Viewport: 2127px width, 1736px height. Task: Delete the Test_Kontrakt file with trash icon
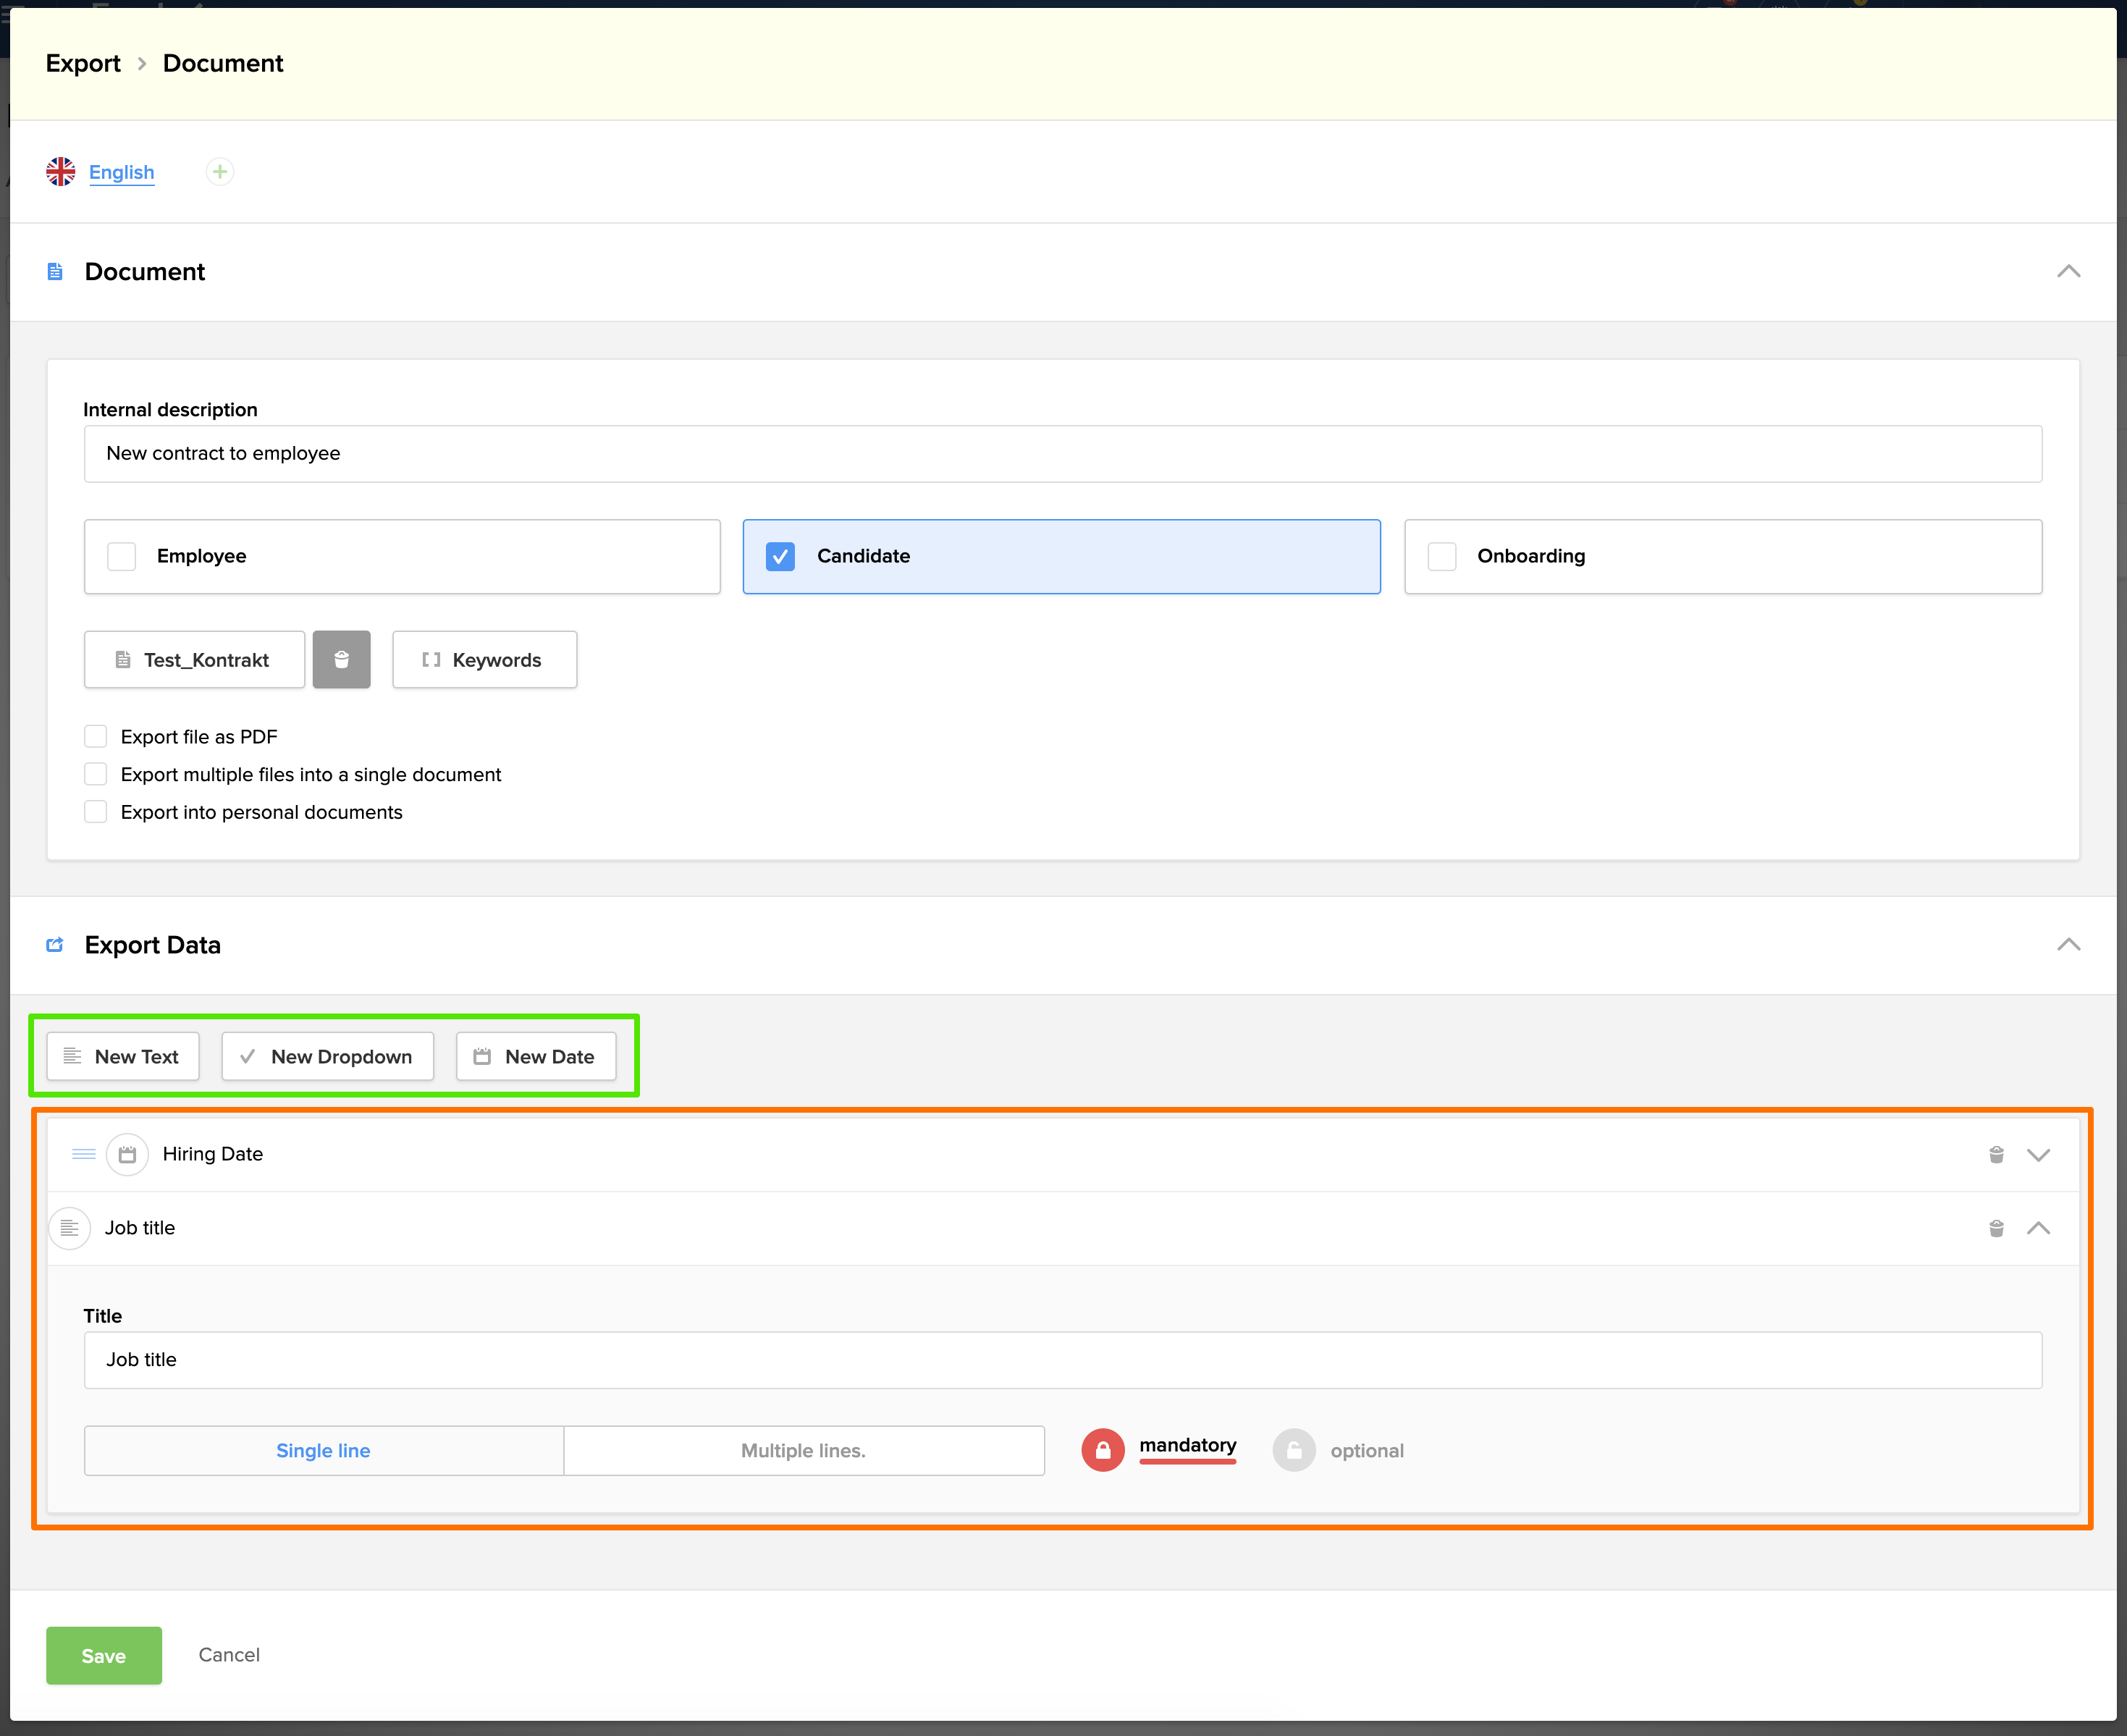[341, 660]
